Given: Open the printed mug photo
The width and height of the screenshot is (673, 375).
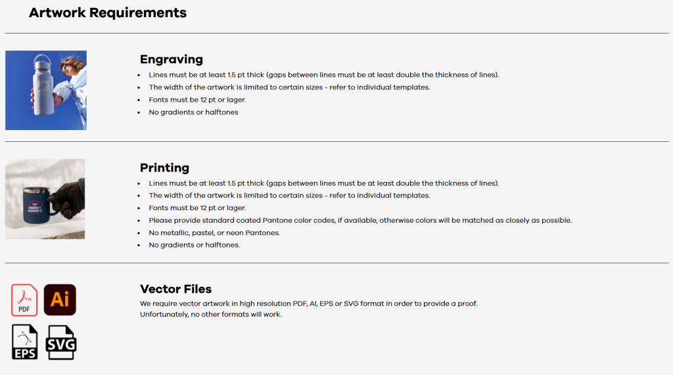Looking at the screenshot, I should point(45,199).
